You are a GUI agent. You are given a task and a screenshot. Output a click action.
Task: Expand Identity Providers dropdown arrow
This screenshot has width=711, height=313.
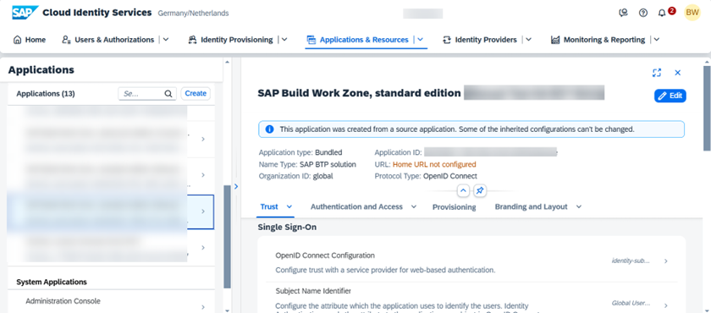tap(528, 40)
